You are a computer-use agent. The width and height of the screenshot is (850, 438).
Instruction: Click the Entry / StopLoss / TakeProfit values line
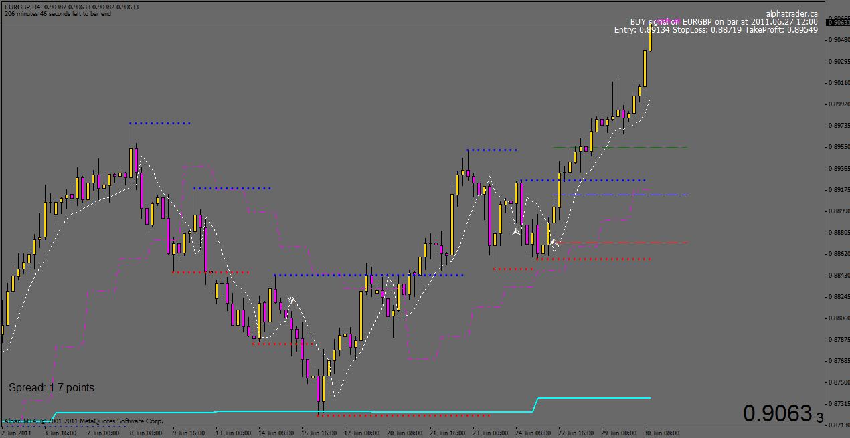click(x=716, y=30)
